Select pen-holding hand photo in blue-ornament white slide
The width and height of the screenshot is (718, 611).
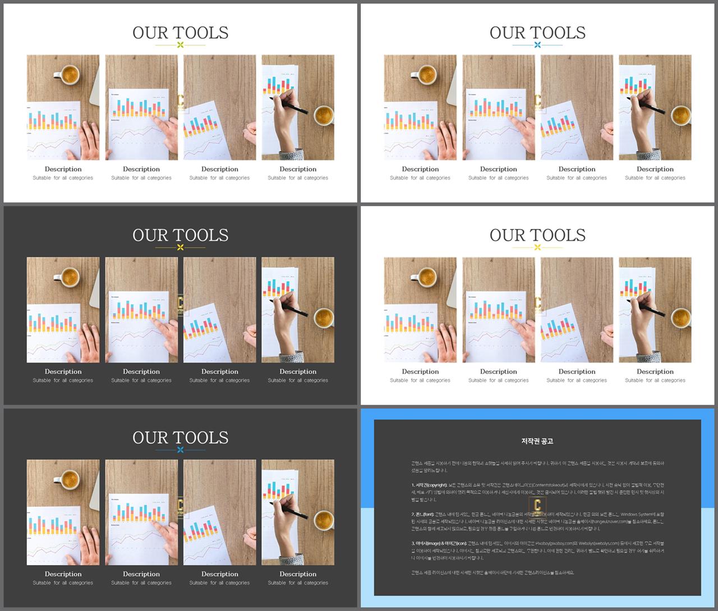[655, 108]
